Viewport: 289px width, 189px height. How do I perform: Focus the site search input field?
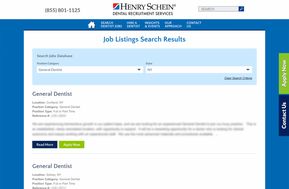click(x=218, y=9)
